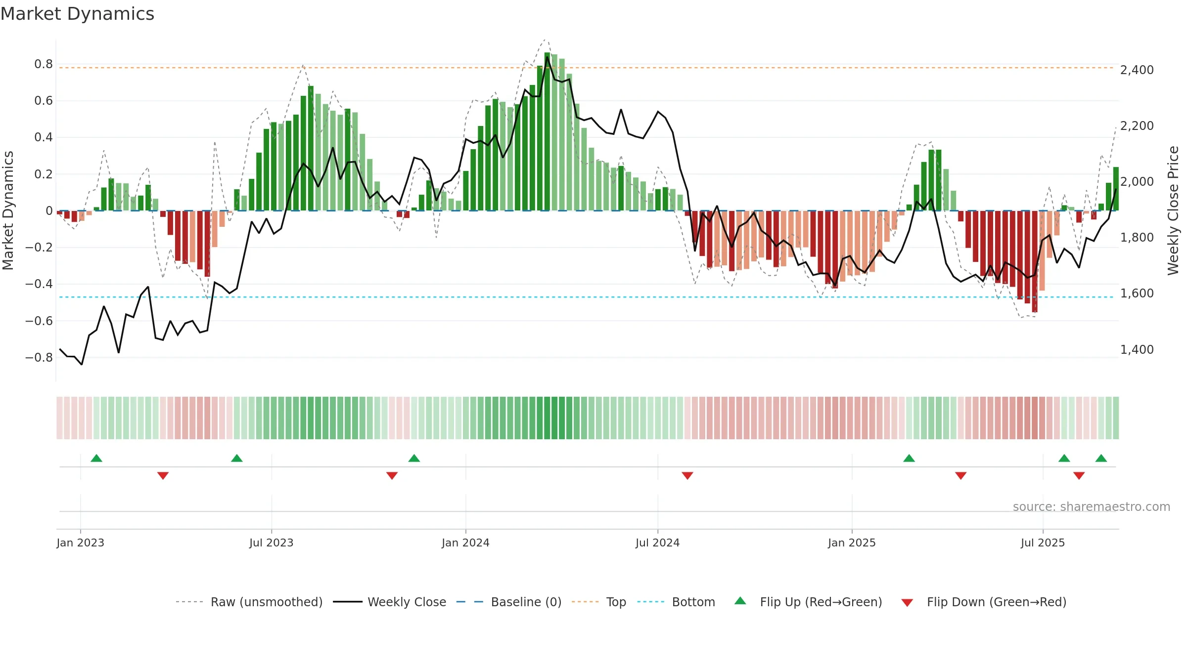This screenshot has height=667, width=1187.
Task: Click the 2,400 right-axis price label
Action: point(1137,70)
